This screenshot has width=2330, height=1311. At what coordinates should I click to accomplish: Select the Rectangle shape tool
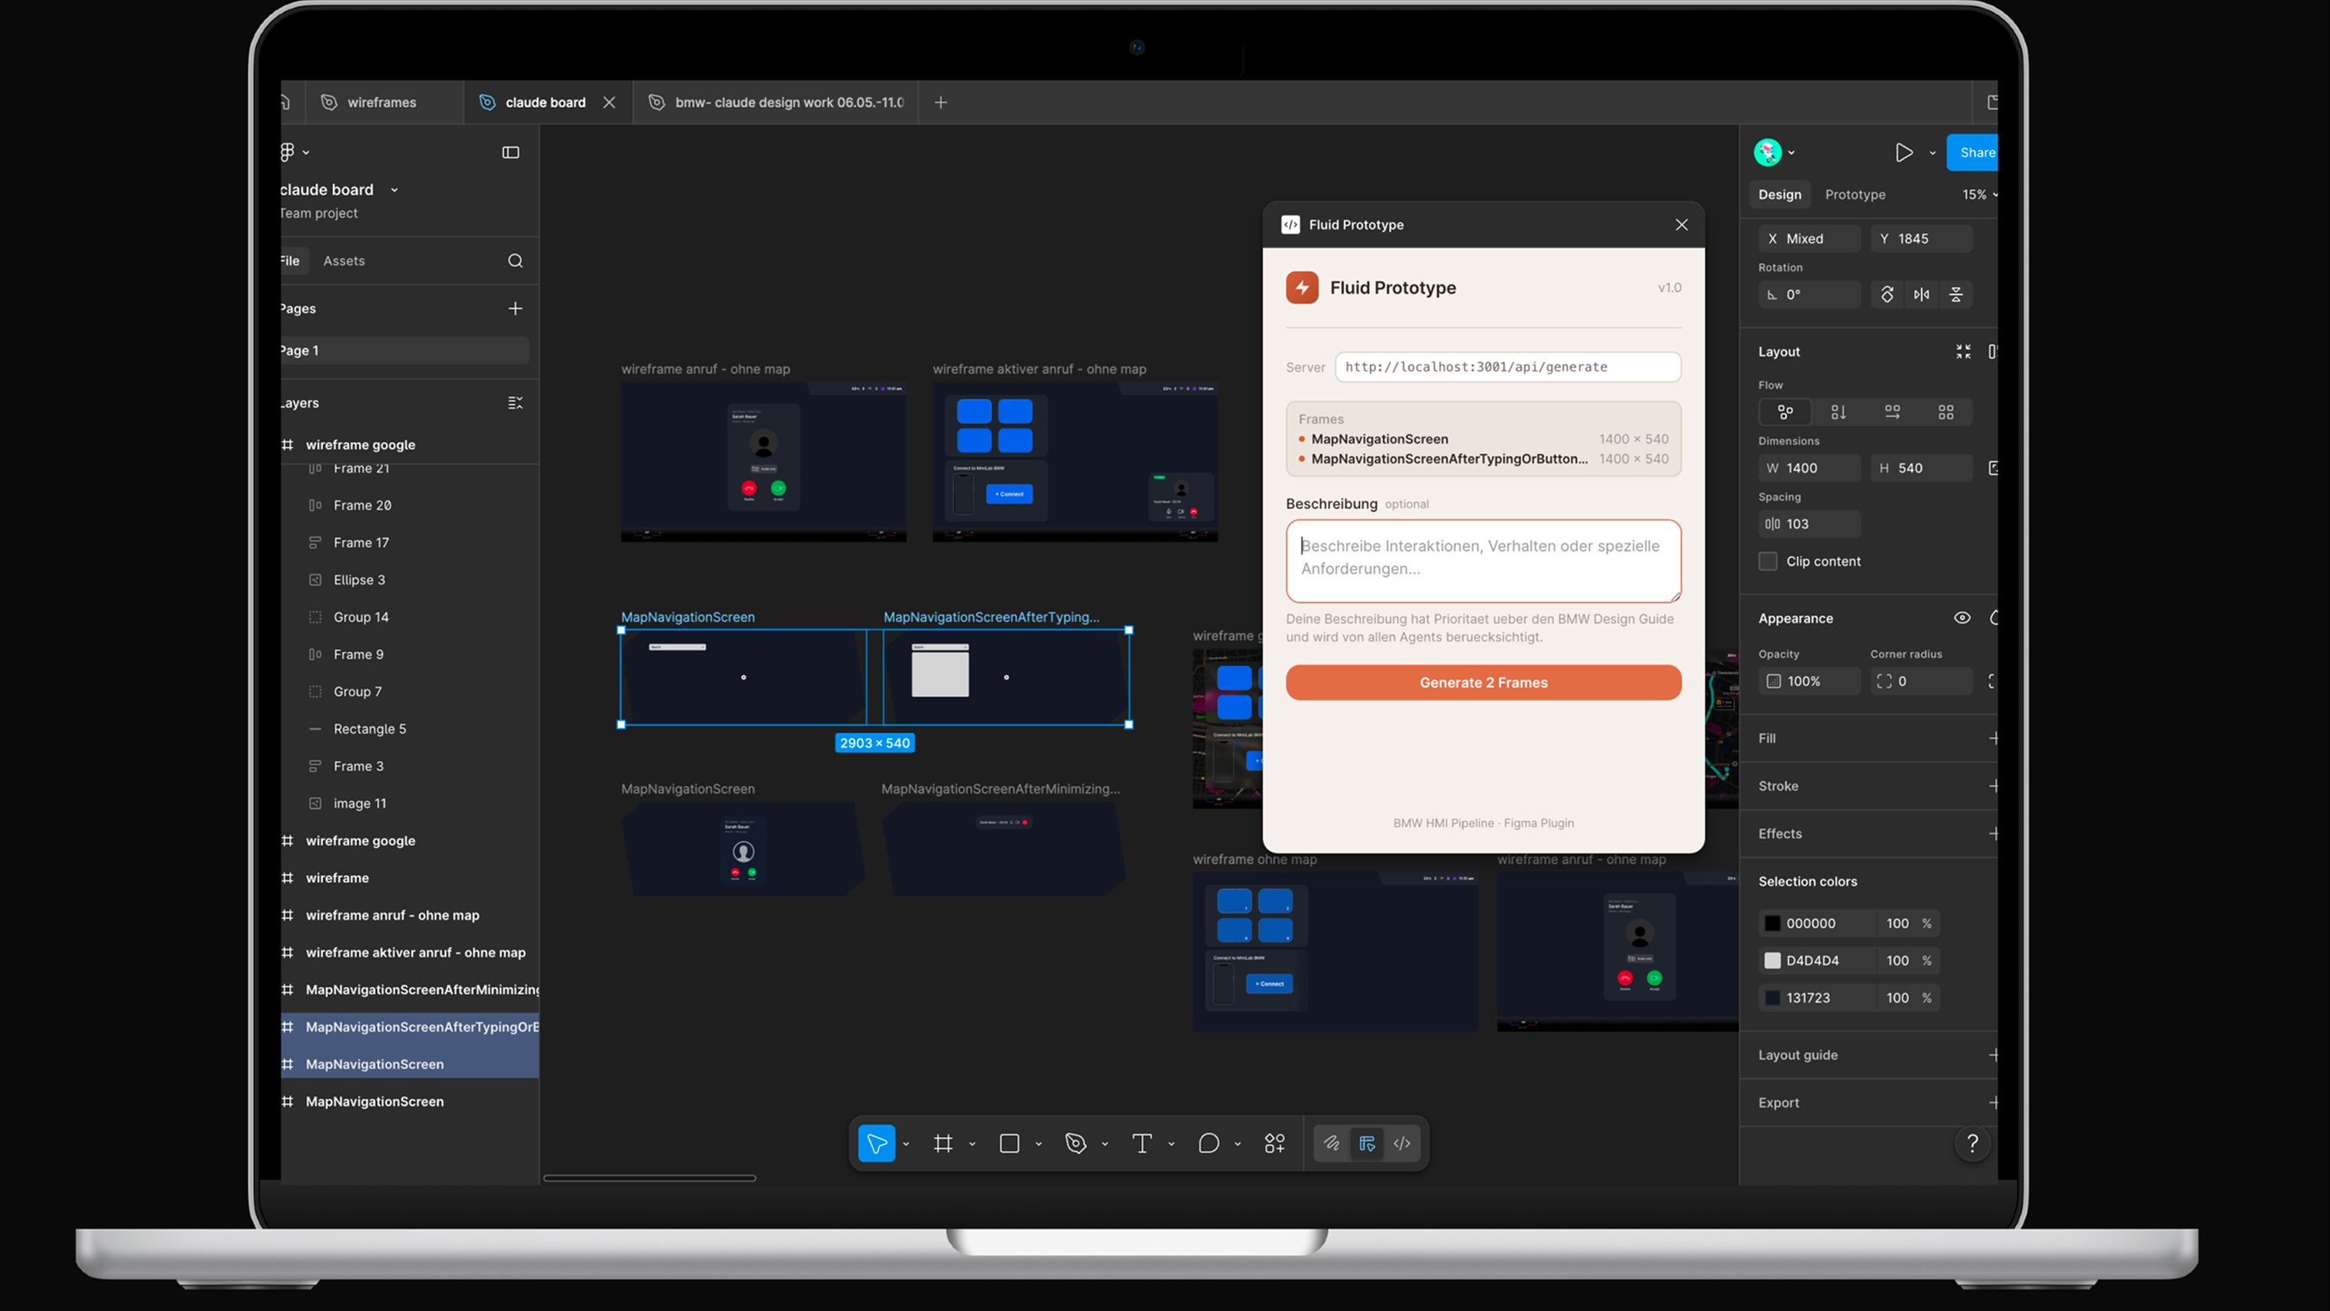coord(1009,1144)
